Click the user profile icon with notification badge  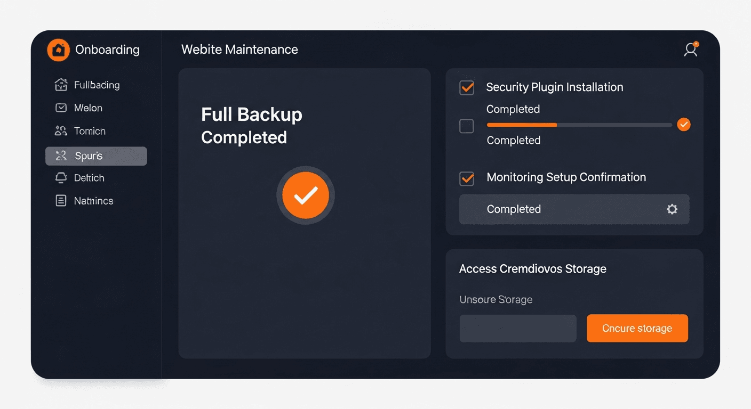pyautogui.click(x=691, y=50)
